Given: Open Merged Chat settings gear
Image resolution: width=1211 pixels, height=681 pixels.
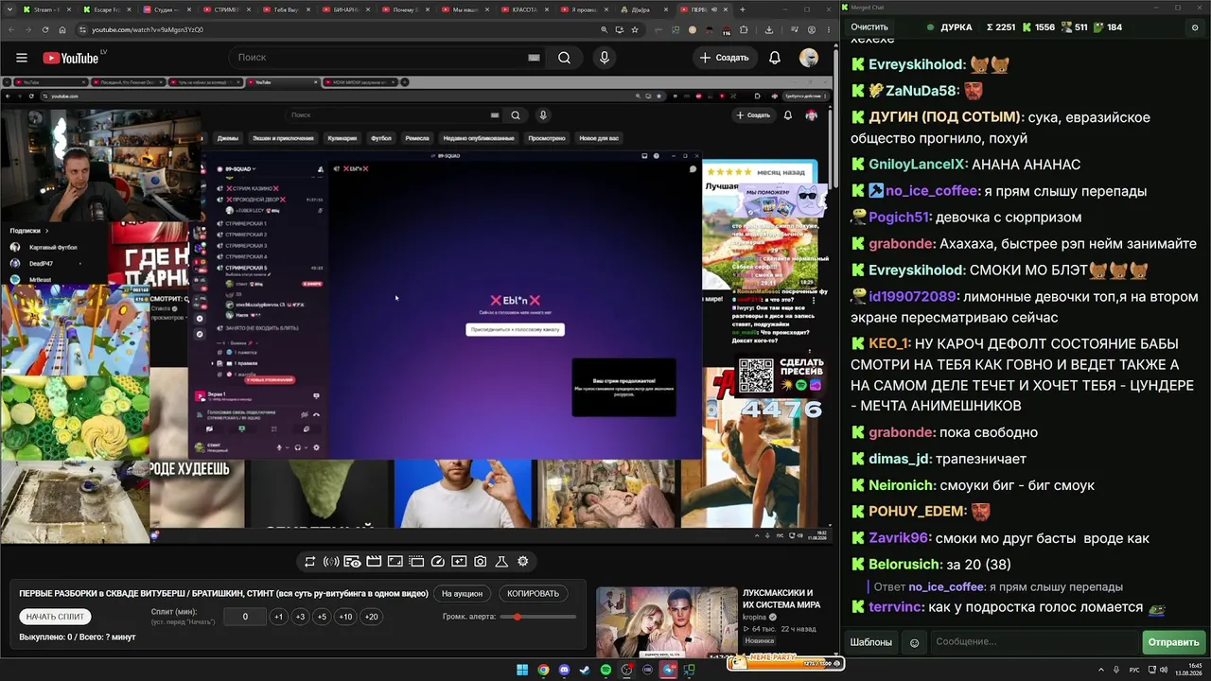Looking at the screenshot, I should point(1195,27).
